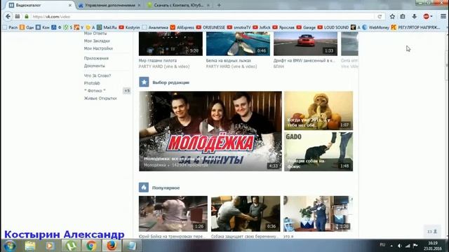Open the JoRick bookmark
This screenshot has height=252, width=449.
[262, 27]
